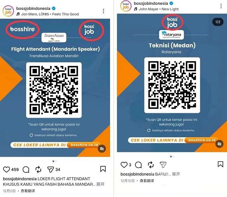Repost the Flight Attendant post
227x197 pixels.
click(x=38, y=170)
